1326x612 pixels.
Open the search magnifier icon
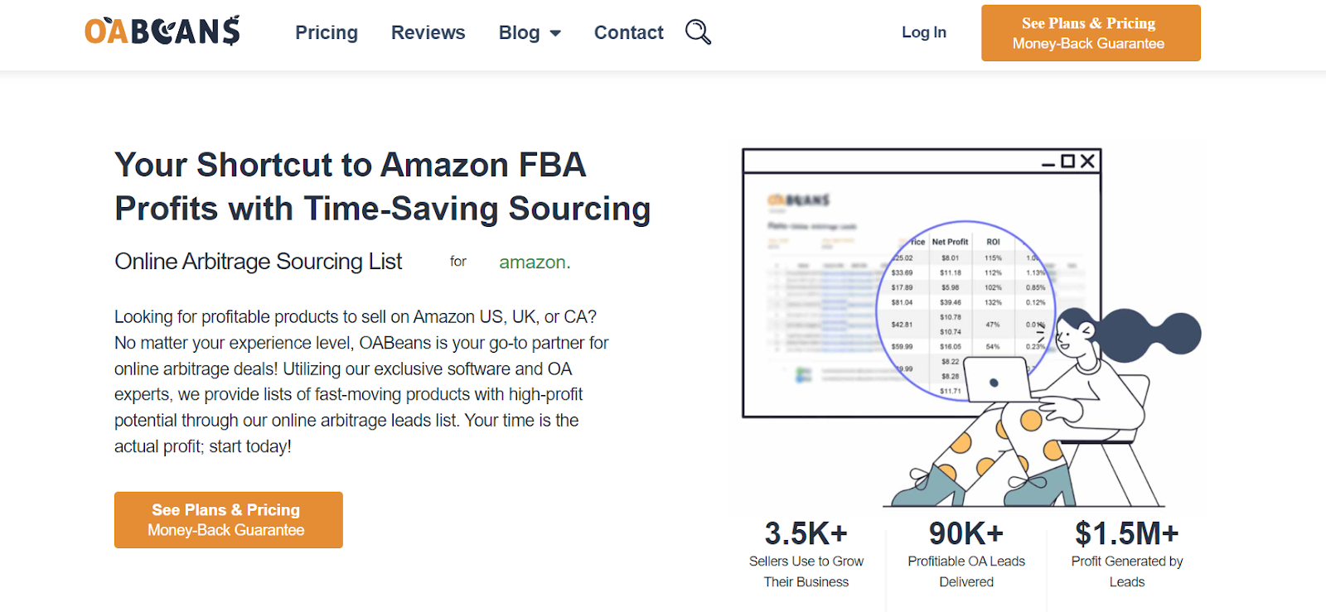(698, 32)
